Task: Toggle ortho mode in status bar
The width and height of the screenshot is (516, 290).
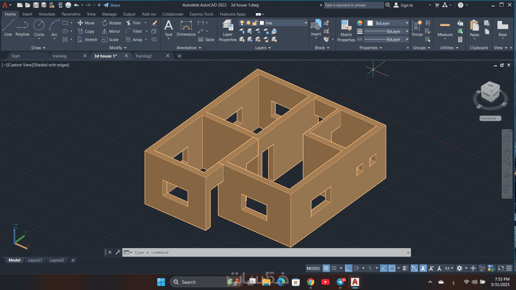Action: [348, 268]
